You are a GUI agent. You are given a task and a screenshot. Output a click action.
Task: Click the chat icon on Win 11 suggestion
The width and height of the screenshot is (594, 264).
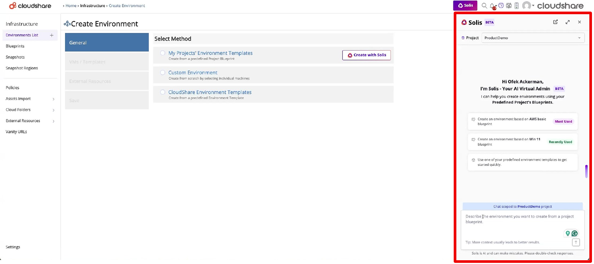[x=473, y=140]
